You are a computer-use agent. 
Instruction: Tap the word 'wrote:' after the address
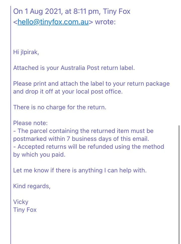pyautogui.click(x=105, y=22)
